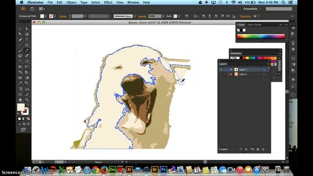Open the zoom level dropdown at bottom
Viewport: 313px width, 176px height.
[44, 162]
